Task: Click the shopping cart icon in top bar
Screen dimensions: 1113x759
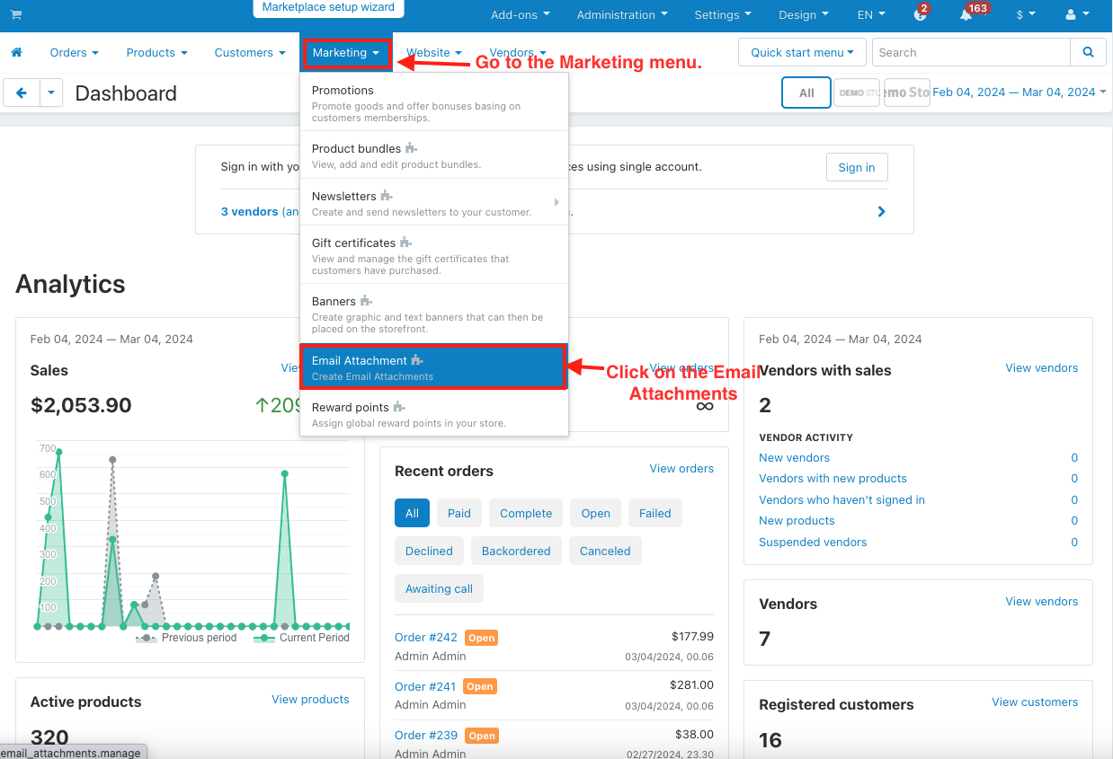Action: point(16,15)
